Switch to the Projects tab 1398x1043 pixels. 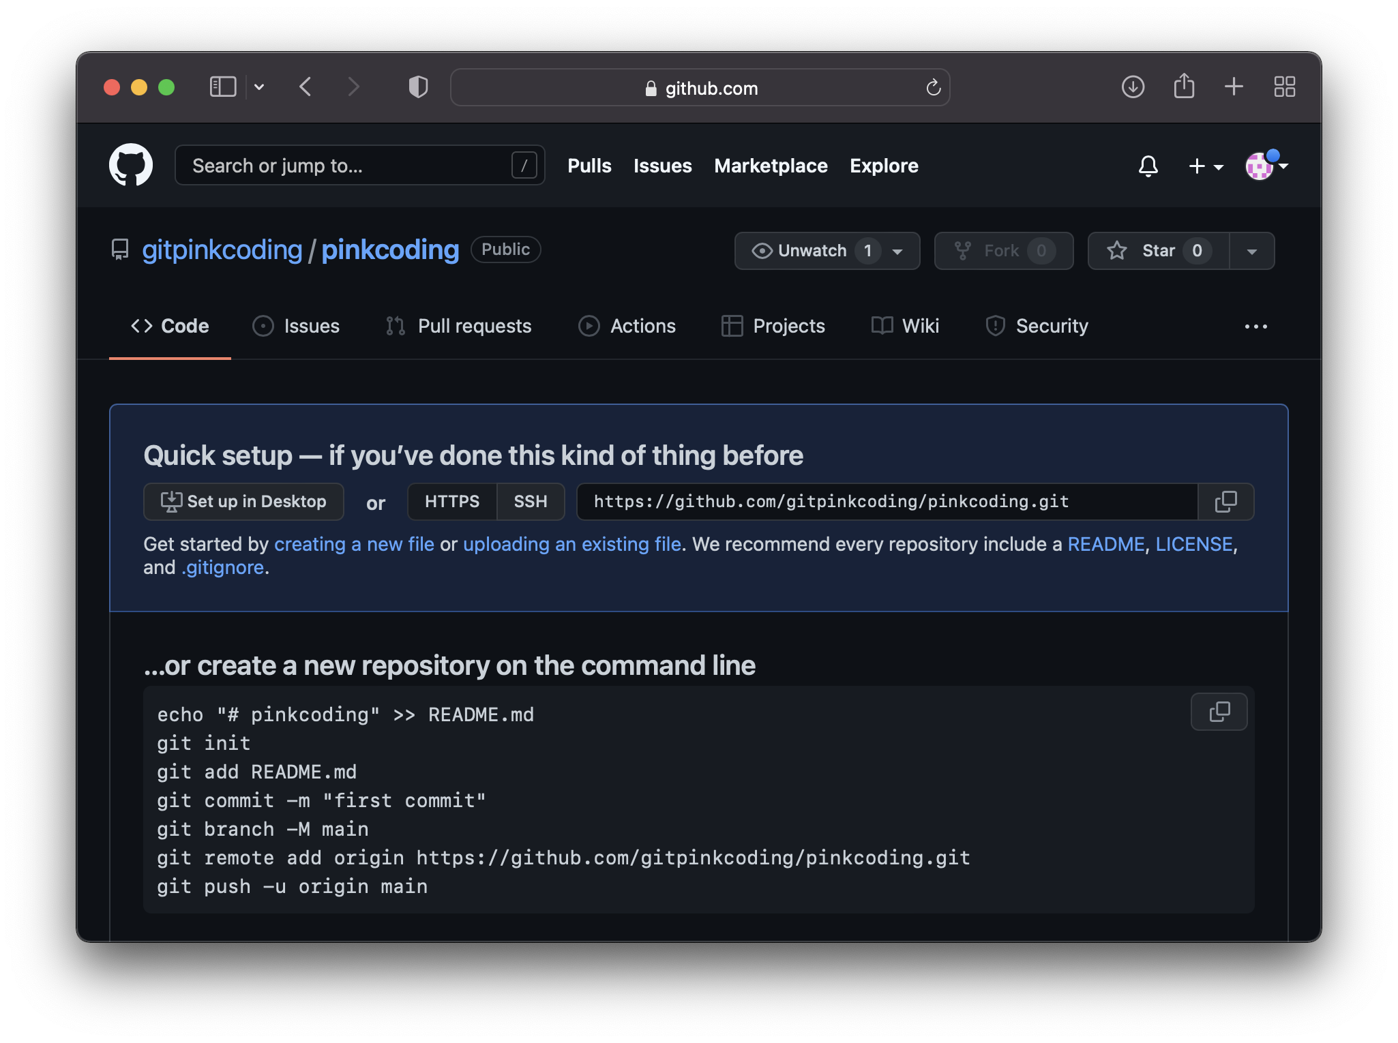click(x=773, y=326)
